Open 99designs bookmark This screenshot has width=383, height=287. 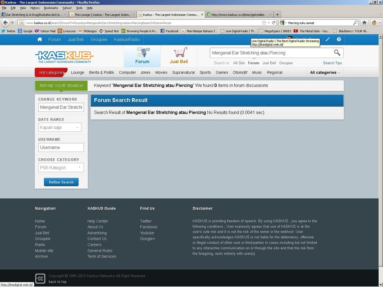pos(87,31)
